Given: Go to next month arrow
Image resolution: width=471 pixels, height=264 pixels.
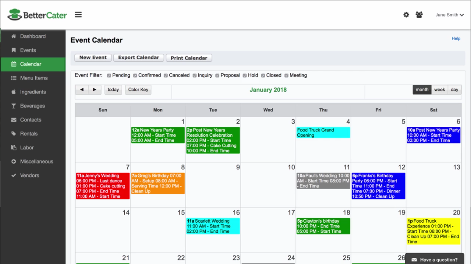Looking at the screenshot, I should (95, 89).
